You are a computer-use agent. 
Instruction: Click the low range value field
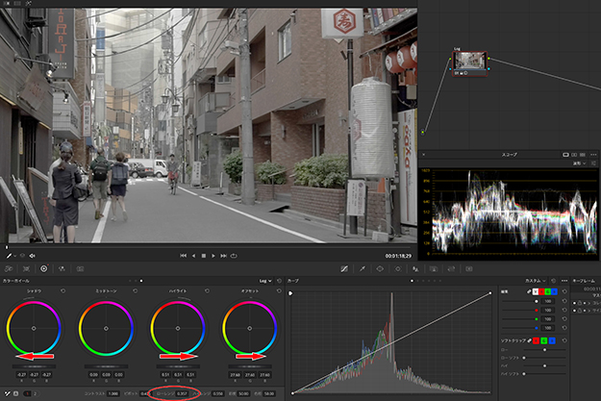182,393
